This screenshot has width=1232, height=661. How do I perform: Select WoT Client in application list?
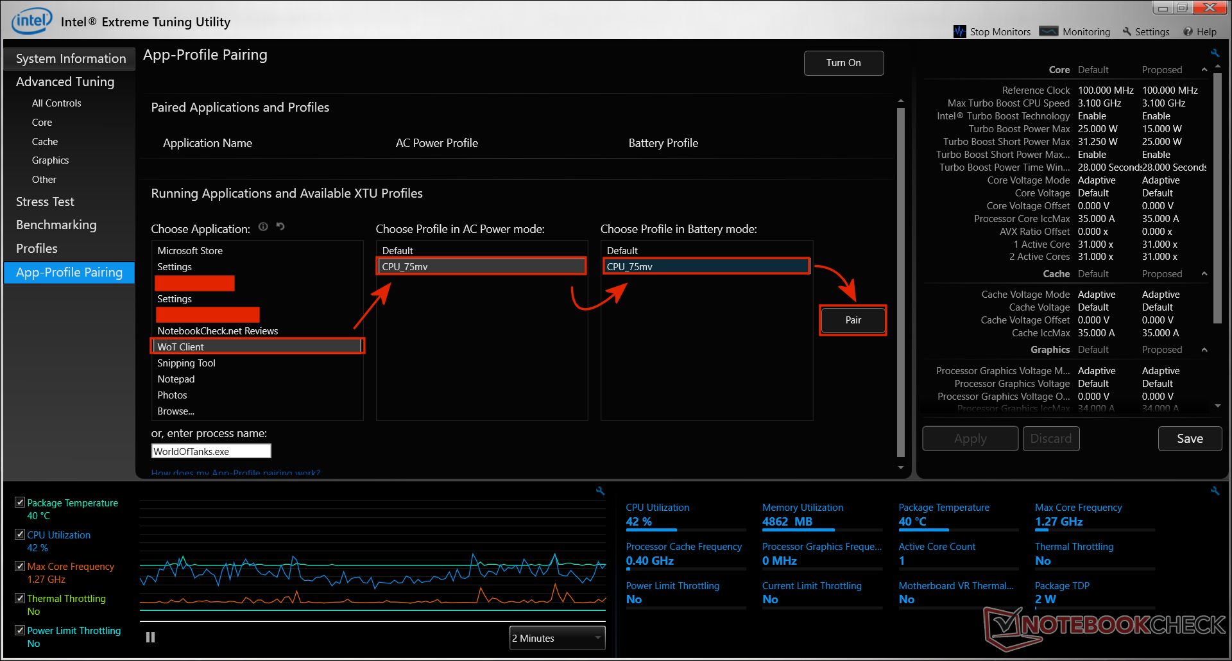point(258,347)
